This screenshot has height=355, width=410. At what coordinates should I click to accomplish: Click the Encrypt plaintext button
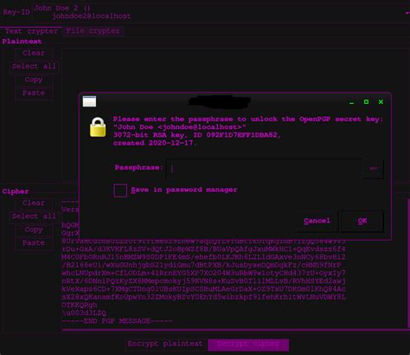(x=165, y=344)
